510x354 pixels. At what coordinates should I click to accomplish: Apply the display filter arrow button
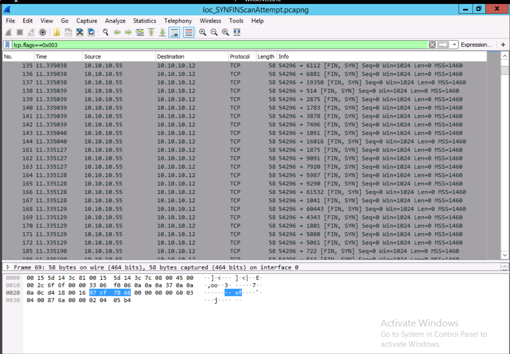[x=443, y=45]
